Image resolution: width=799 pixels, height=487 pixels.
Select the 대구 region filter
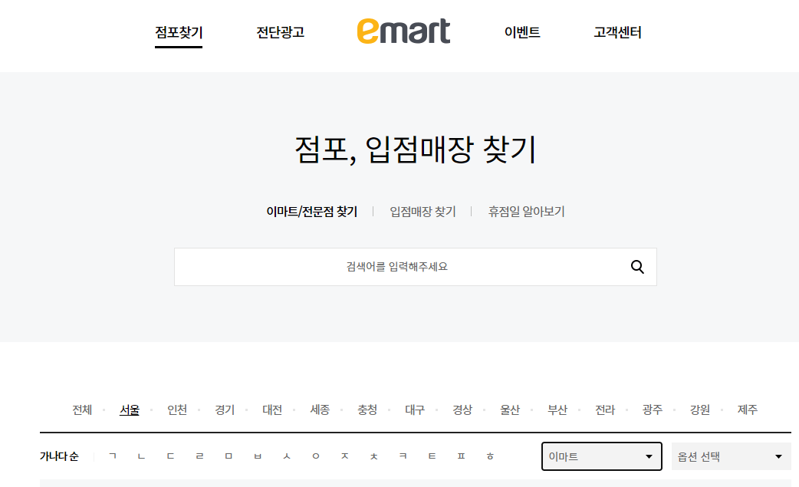click(415, 410)
